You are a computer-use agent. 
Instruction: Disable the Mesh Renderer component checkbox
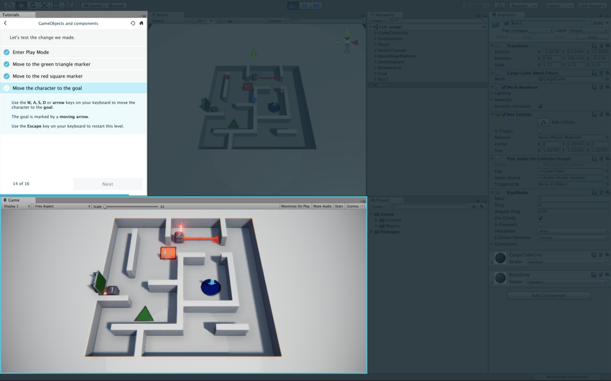coord(504,87)
